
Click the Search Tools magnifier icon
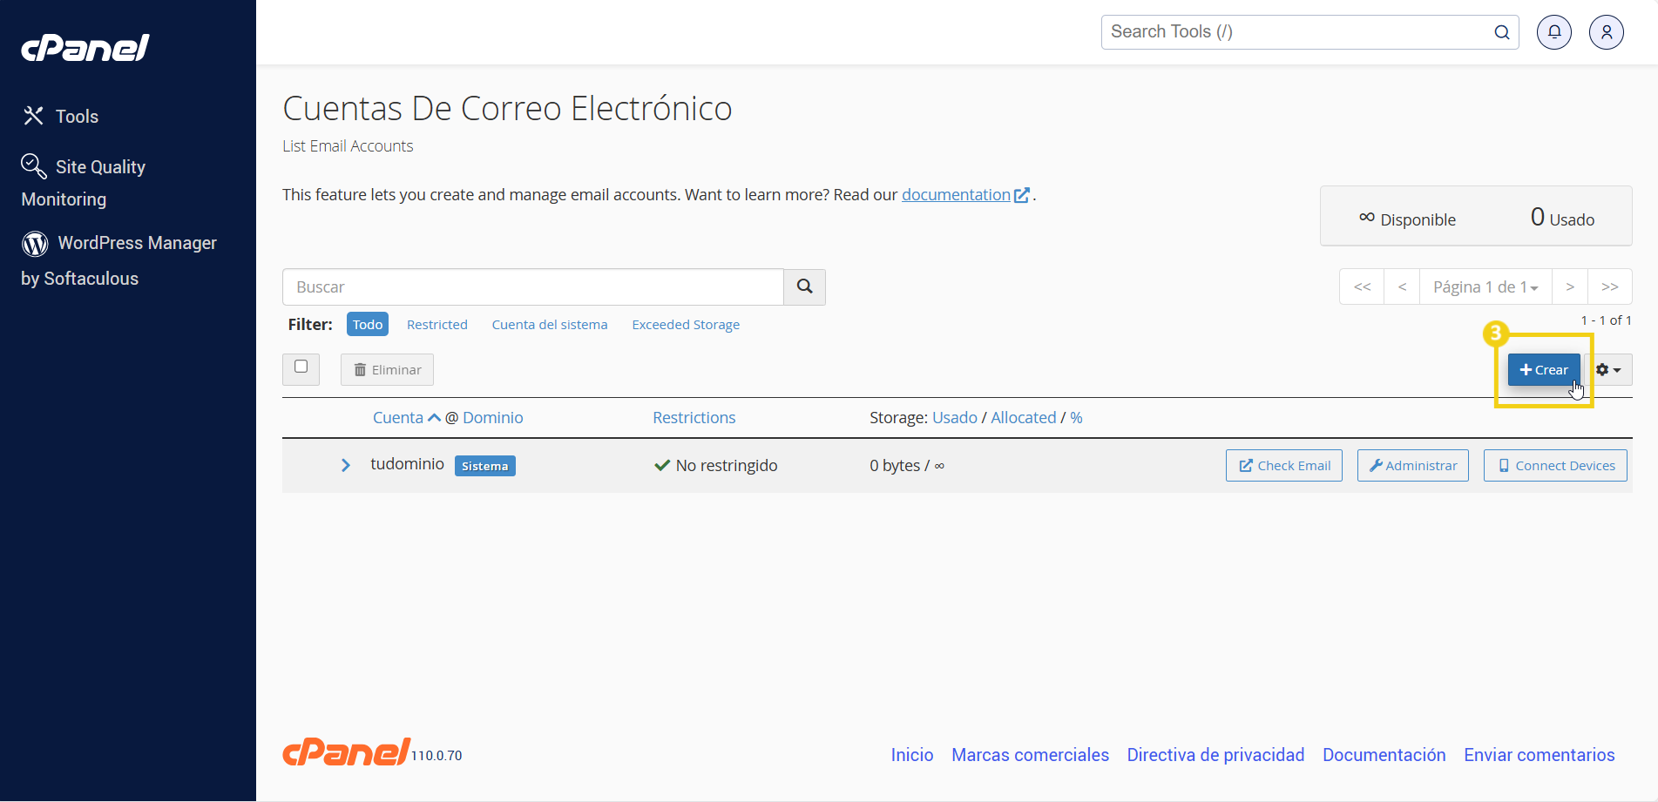tap(1501, 32)
